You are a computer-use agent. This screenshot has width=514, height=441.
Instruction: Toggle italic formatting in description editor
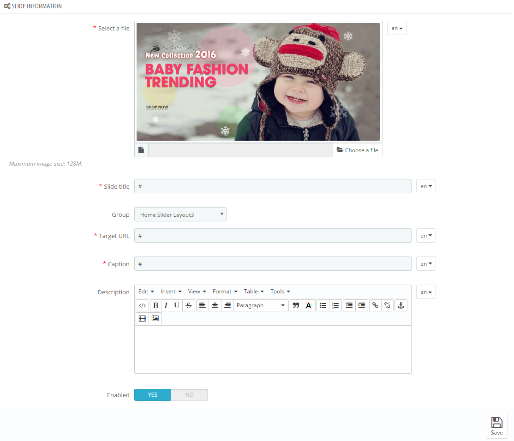[166, 305]
